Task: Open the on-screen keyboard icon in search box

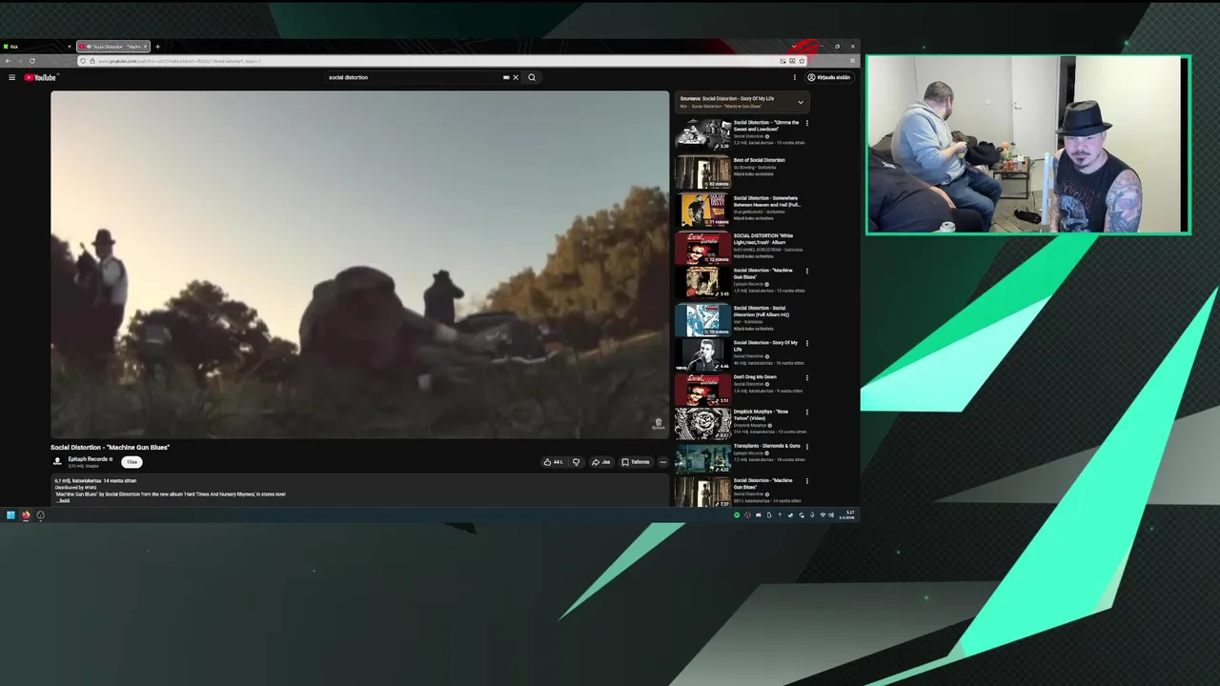Action: pyautogui.click(x=506, y=77)
